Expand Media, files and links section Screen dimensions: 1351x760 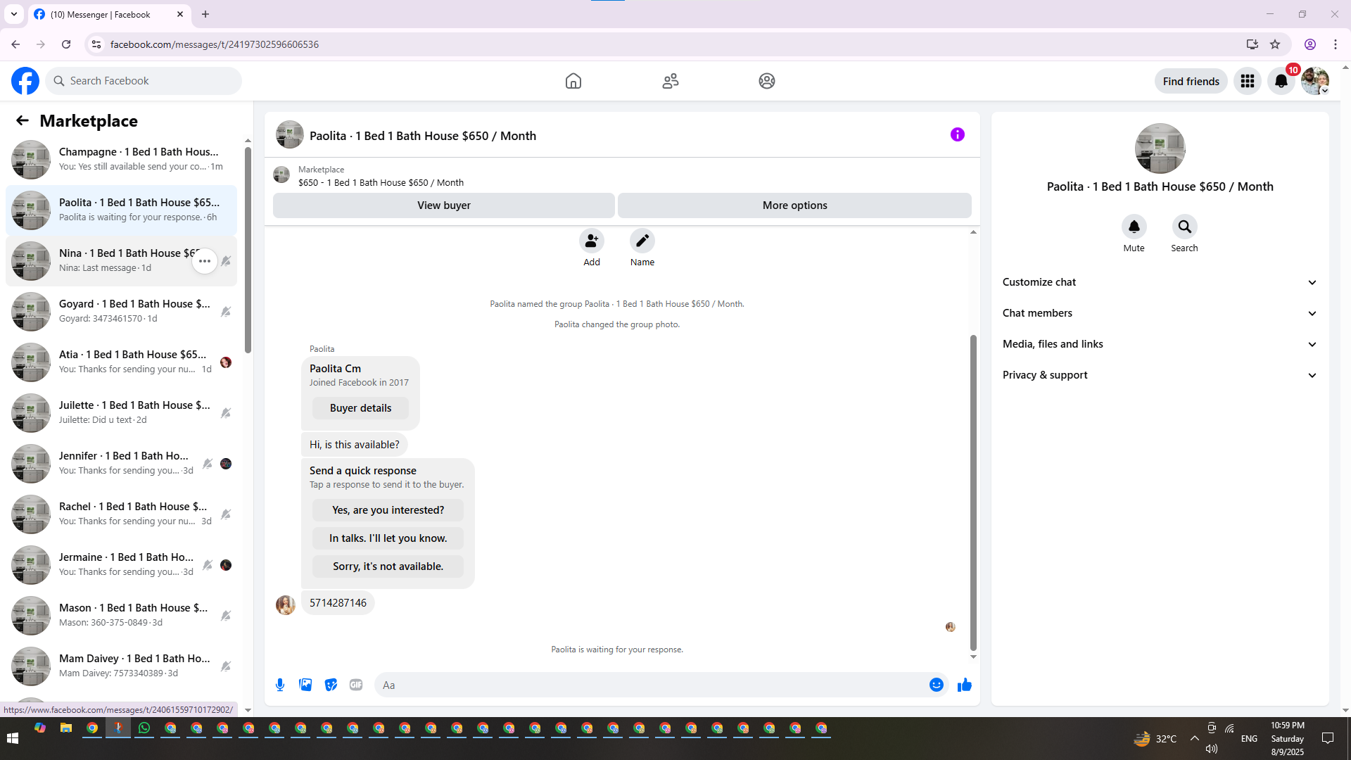1160,344
